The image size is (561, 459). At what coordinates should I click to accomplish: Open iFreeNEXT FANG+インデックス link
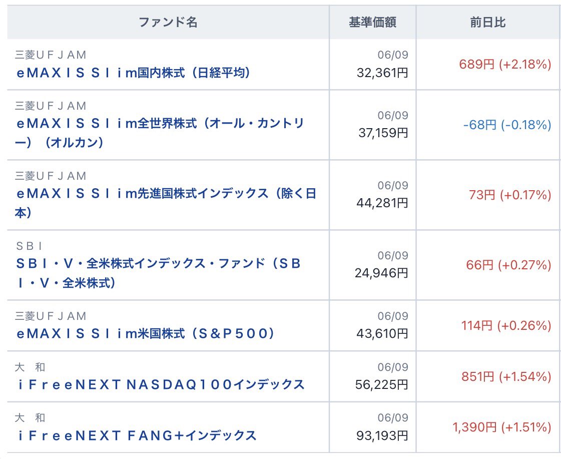coord(138,435)
